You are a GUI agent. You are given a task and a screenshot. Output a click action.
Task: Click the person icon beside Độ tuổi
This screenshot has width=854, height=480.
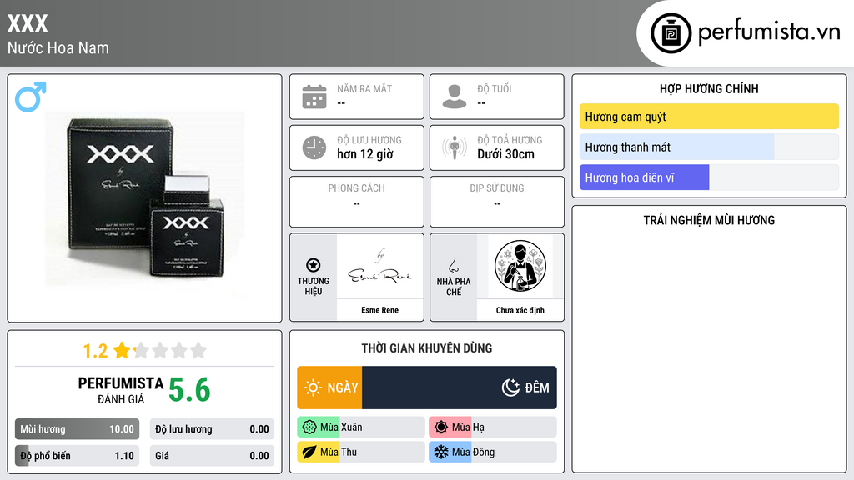pos(455,97)
